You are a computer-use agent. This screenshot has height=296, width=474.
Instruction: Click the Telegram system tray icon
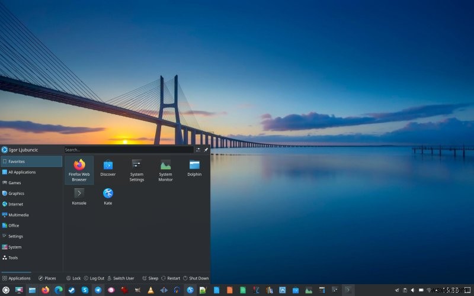[397, 290]
